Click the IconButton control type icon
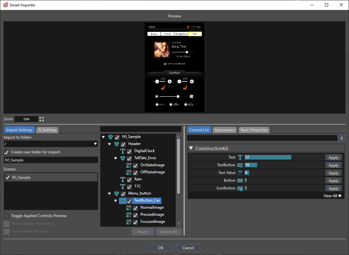The width and height of the screenshot is (349, 255). (x=240, y=188)
